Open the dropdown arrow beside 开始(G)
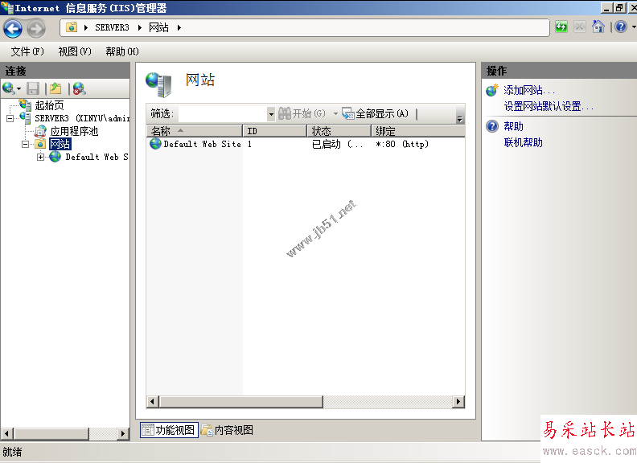 [x=335, y=113]
